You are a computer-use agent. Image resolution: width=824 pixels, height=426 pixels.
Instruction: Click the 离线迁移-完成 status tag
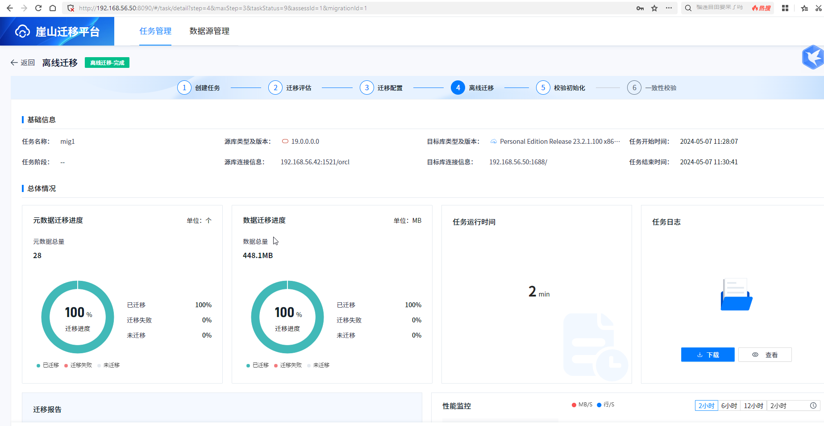click(x=107, y=63)
